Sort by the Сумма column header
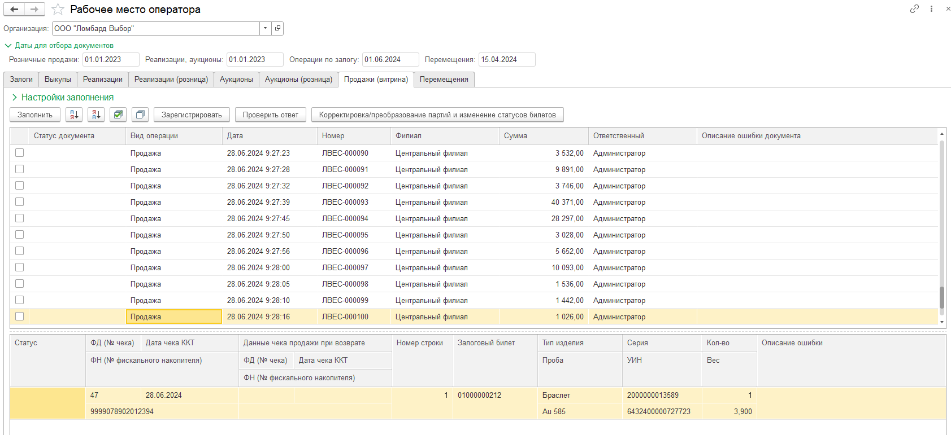Screen dimensions: 951x435 (544, 136)
